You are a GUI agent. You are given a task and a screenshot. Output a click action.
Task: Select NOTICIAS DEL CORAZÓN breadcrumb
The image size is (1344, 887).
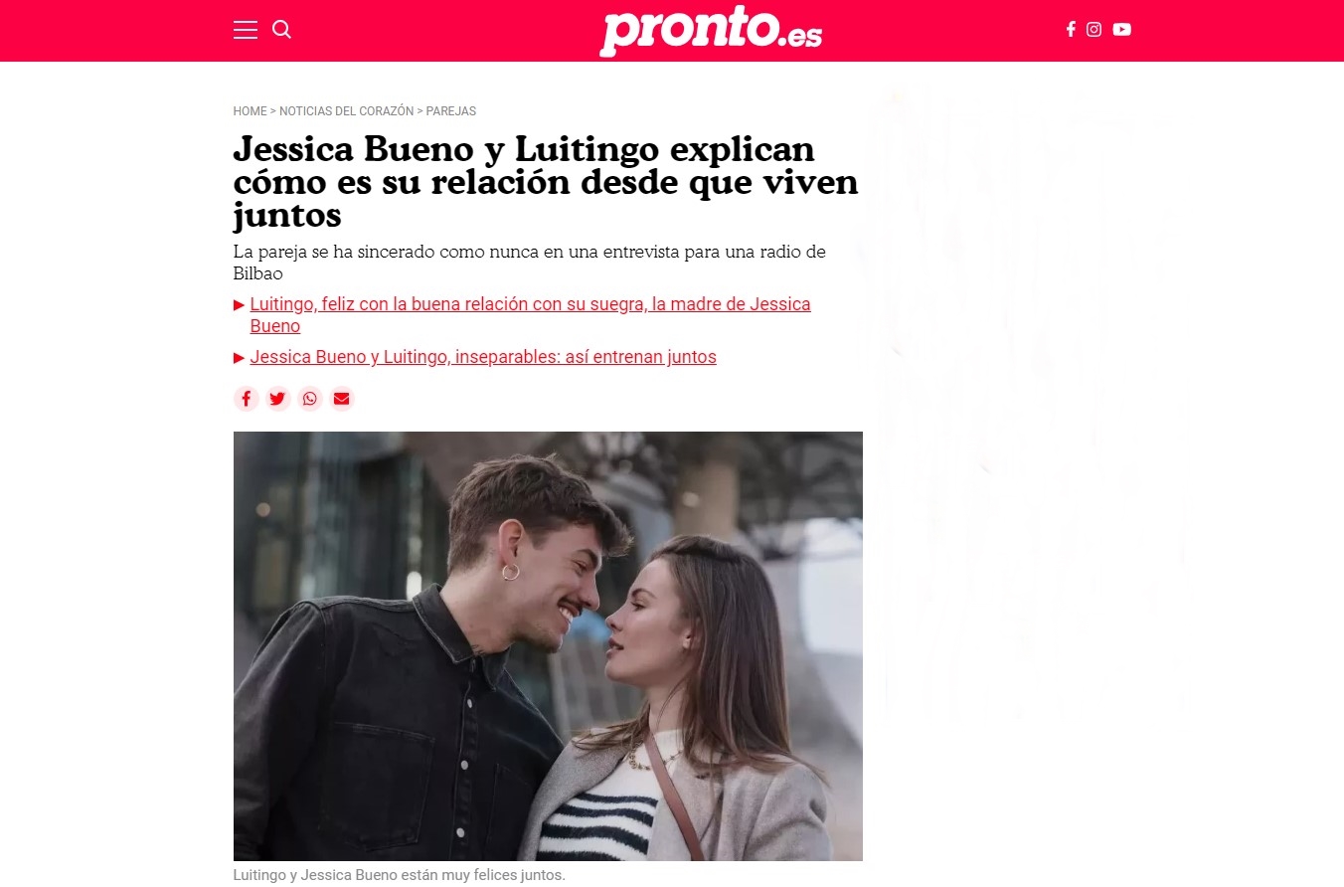(x=346, y=111)
